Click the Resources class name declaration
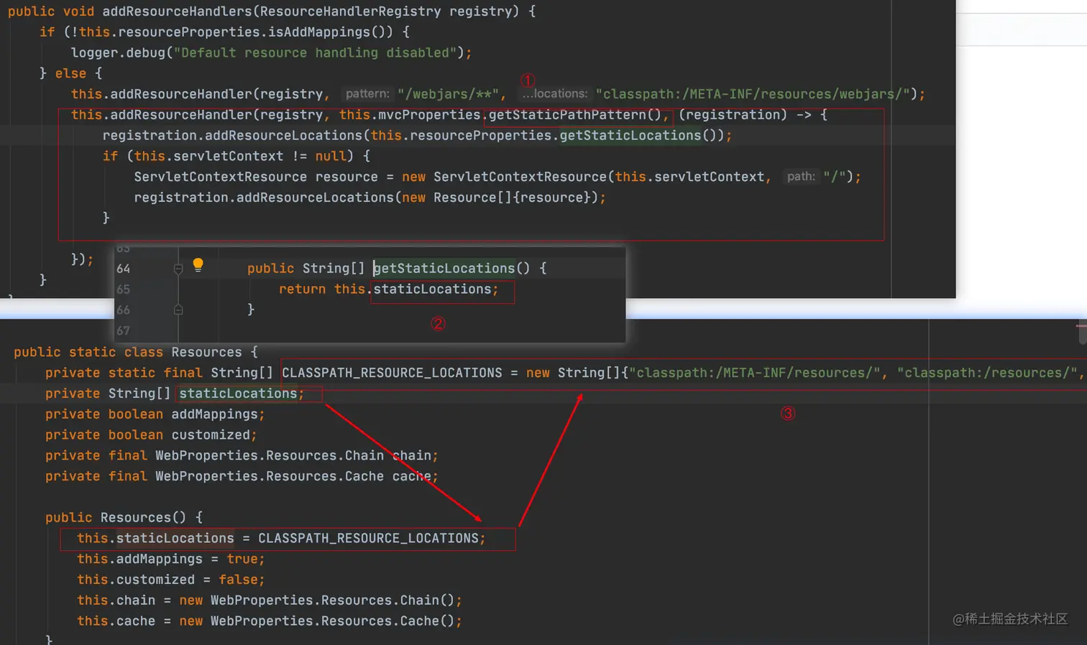 point(206,353)
